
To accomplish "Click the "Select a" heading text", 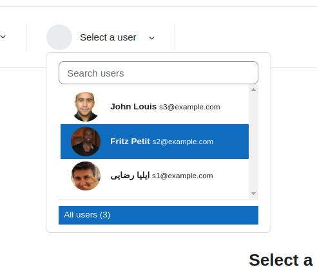I will tap(281, 260).
